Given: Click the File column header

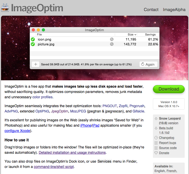Looking at the screenshot, I should (39, 35).
